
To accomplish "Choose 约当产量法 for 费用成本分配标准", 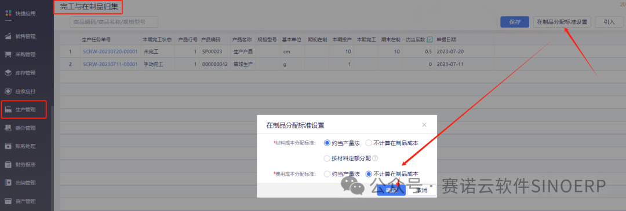I will pyautogui.click(x=327, y=174).
